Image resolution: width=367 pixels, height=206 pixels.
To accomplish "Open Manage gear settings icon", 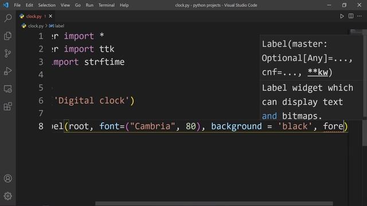I will click(x=7, y=196).
